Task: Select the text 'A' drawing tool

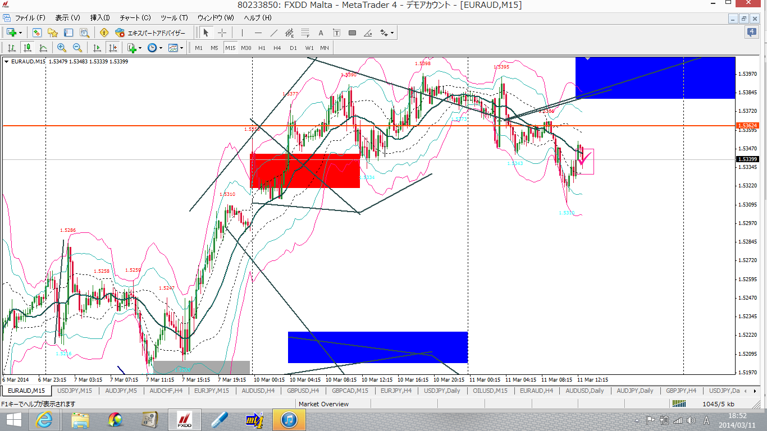Action: click(321, 33)
